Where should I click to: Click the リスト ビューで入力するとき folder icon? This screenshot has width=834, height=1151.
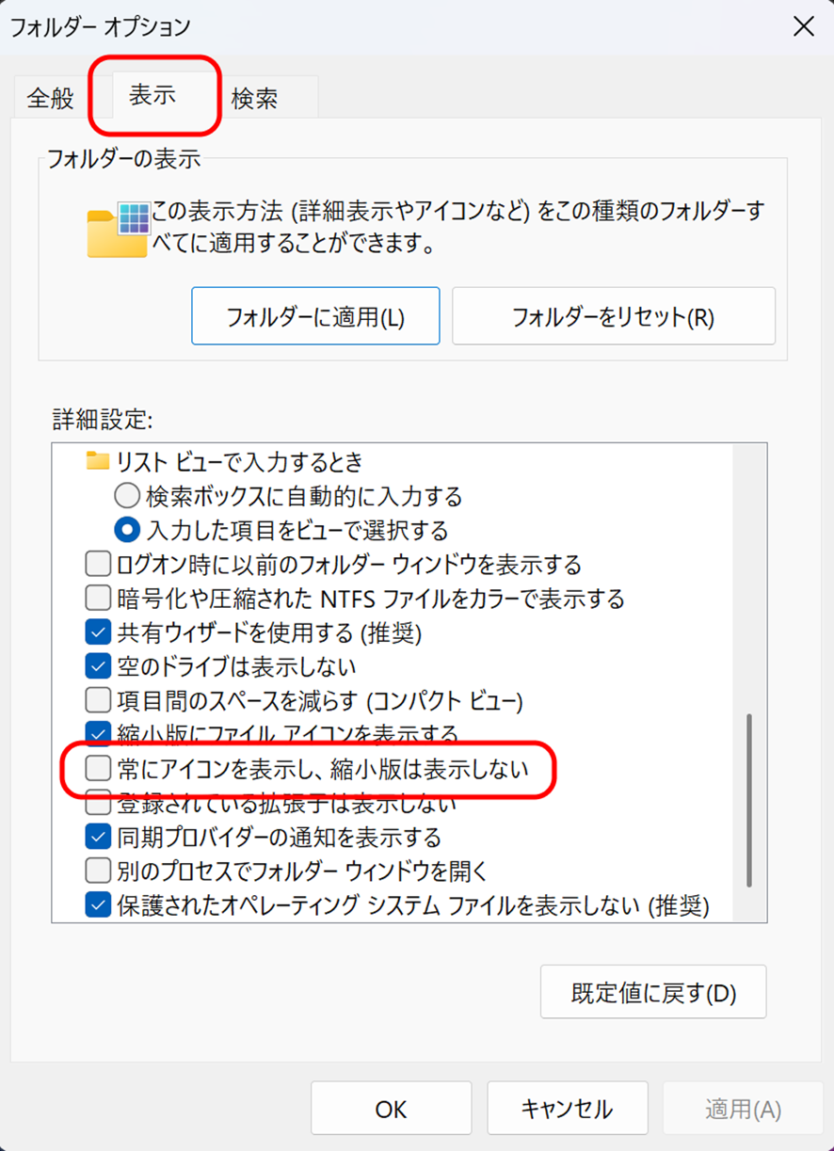click(x=98, y=462)
